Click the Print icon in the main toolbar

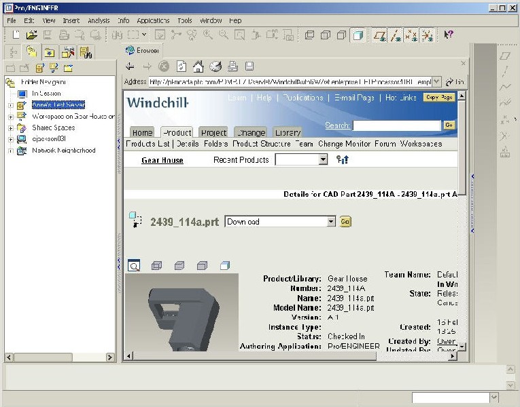(64, 35)
